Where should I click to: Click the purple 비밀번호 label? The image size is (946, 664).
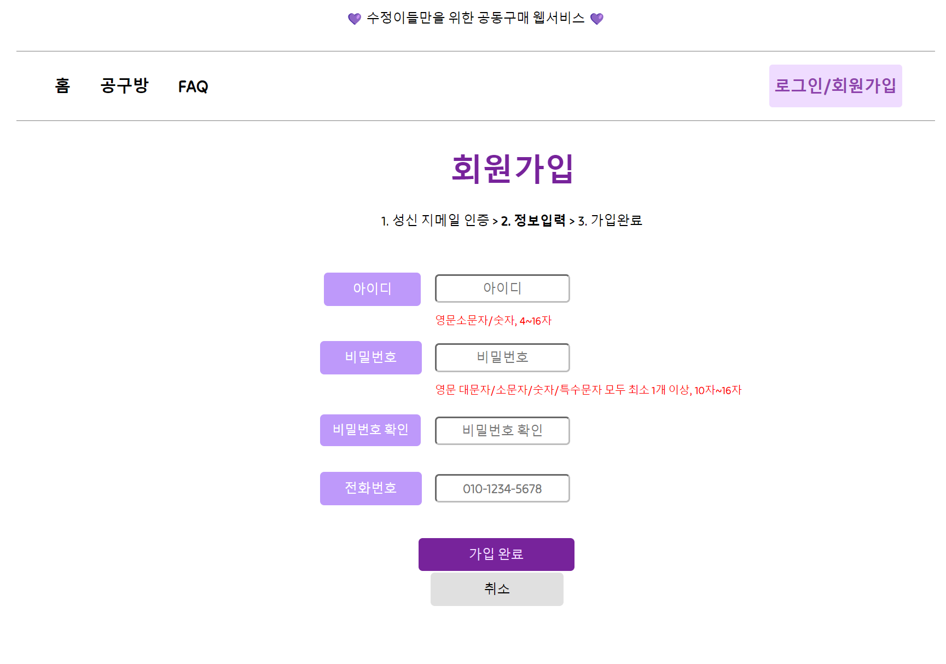tap(370, 357)
